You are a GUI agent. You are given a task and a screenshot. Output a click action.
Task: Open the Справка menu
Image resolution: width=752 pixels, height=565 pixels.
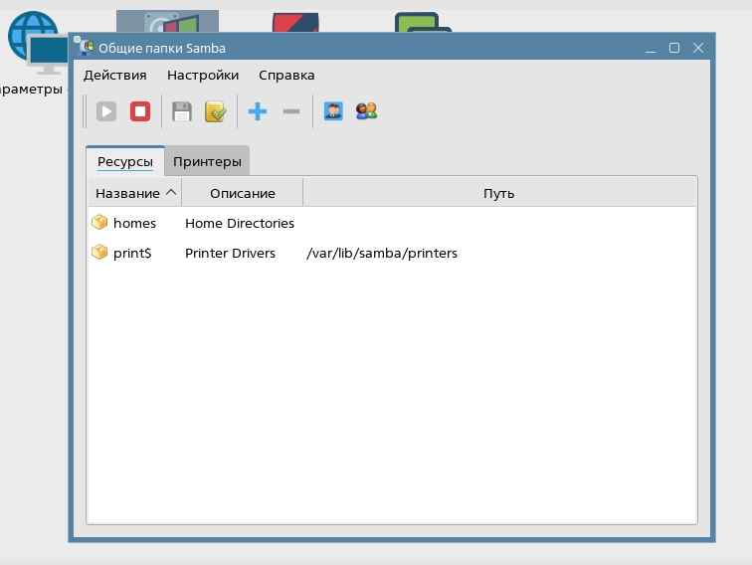pos(286,76)
